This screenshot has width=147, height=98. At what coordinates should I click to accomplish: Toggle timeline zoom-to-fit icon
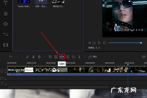(x=144, y=57)
